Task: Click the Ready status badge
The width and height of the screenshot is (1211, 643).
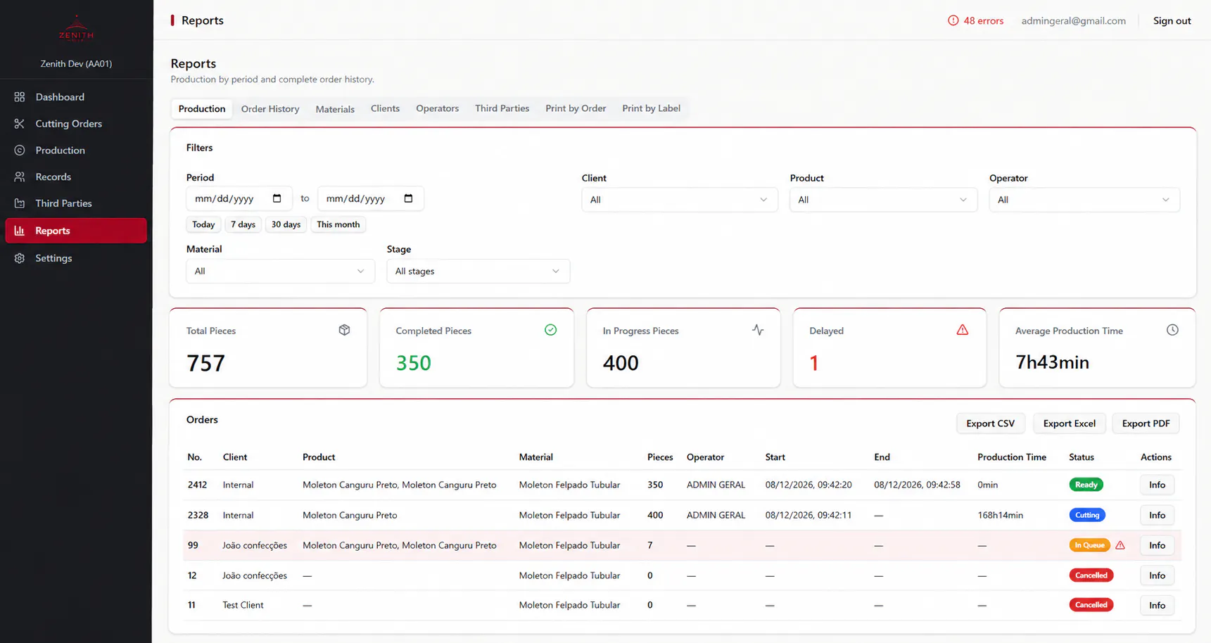Action: coord(1086,485)
